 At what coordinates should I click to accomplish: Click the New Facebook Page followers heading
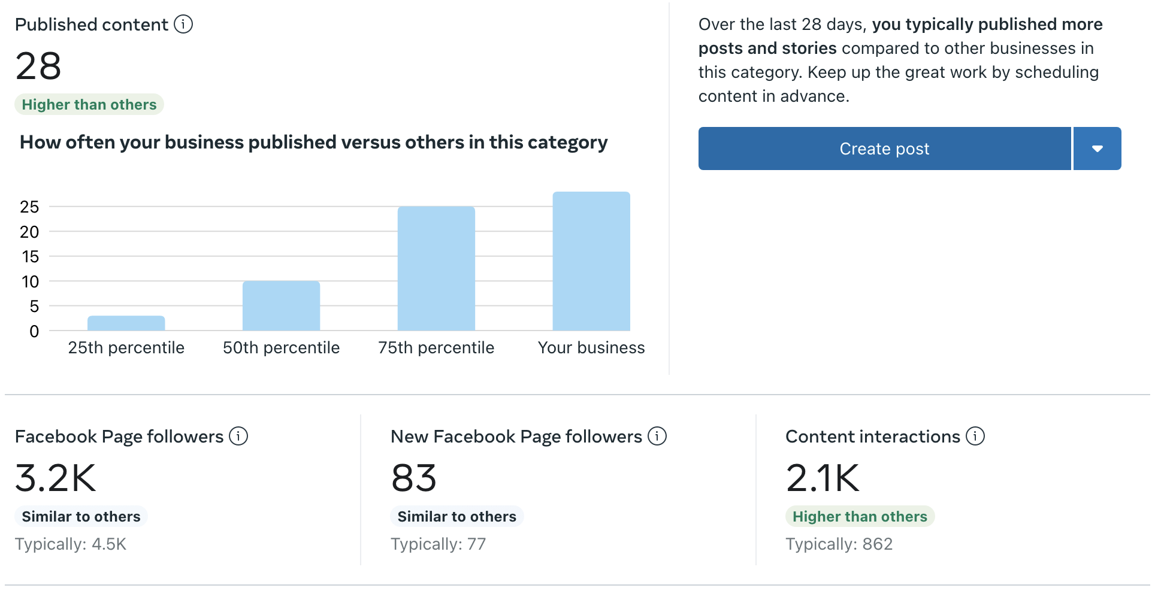[x=516, y=437]
